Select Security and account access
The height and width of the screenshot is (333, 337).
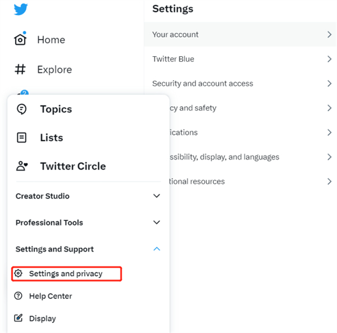[x=202, y=84]
